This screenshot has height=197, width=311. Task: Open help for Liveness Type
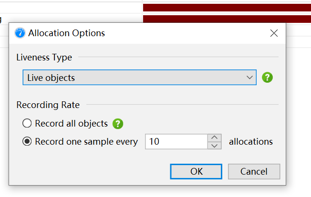pos(268,78)
